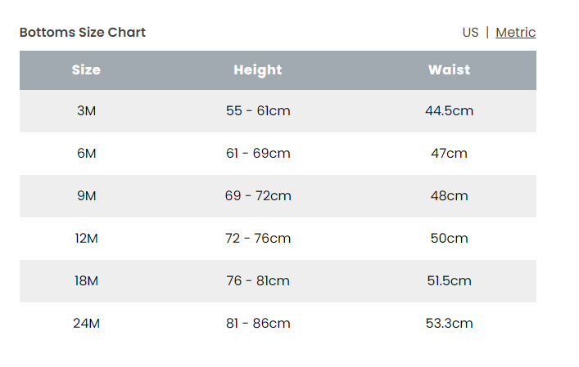This screenshot has height=367, width=579.
Task: Select the 6M size cell
Action: pos(86,154)
